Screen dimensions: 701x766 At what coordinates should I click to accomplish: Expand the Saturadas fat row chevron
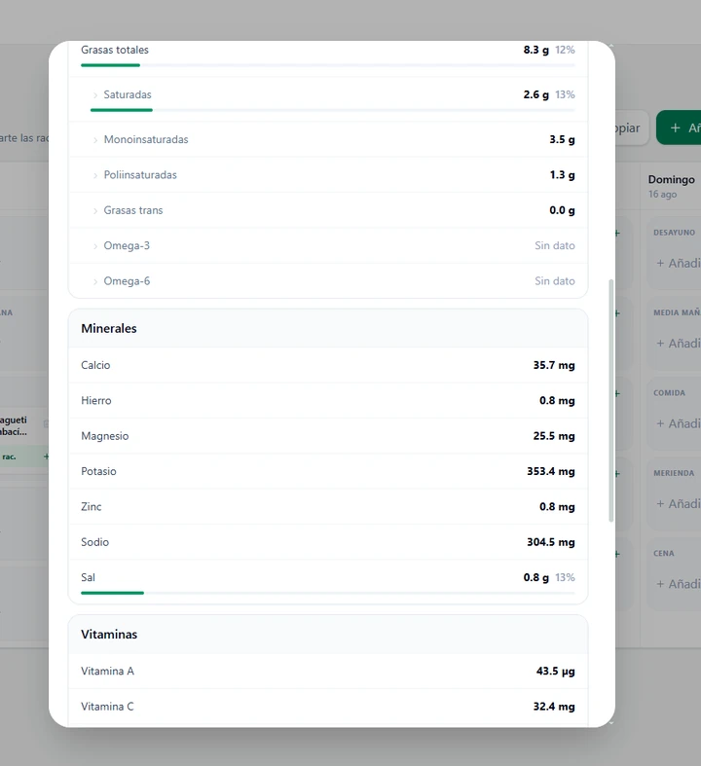tap(95, 95)
